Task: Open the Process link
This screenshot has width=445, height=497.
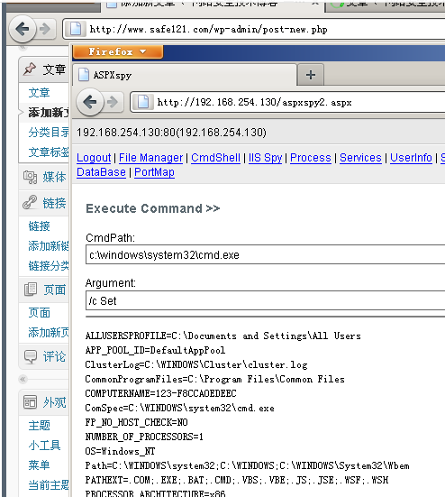Action: 311,158
